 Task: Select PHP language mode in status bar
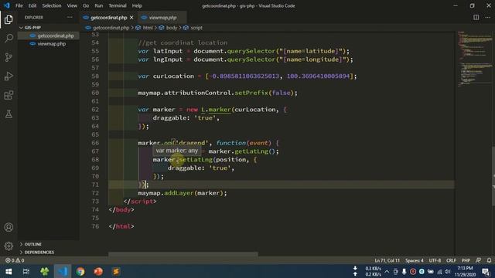(466, 260)
